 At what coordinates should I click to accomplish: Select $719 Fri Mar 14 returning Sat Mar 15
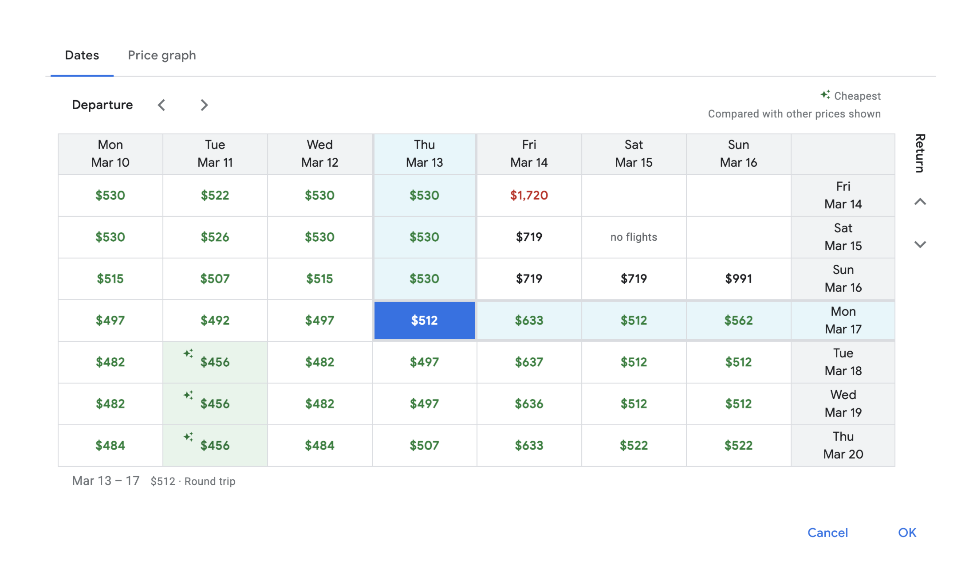(x=529, y=237)
